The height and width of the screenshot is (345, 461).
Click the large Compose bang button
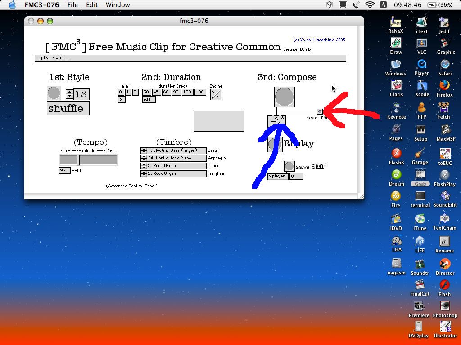pyautogui.click(x=285, y=97)
